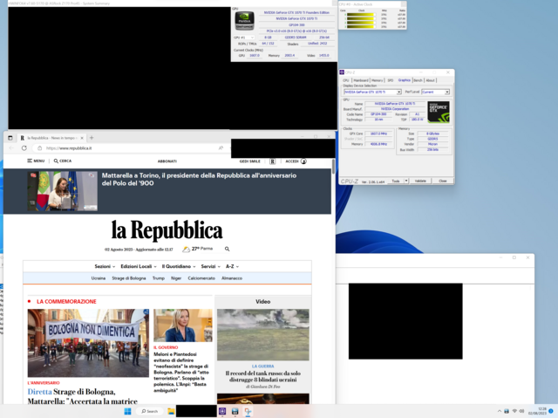The height and width of the screenshot is (418, 558).
Task: Reload the Repubblica page in the browser
Action: [24, 148]
